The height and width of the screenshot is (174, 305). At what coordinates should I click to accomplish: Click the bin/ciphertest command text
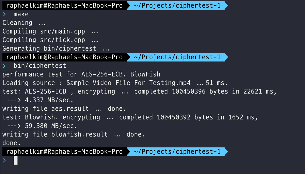(x=40, y=66)
